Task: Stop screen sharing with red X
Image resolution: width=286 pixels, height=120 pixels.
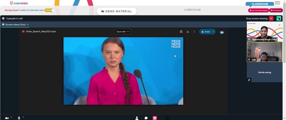Action: coord(271,18)
